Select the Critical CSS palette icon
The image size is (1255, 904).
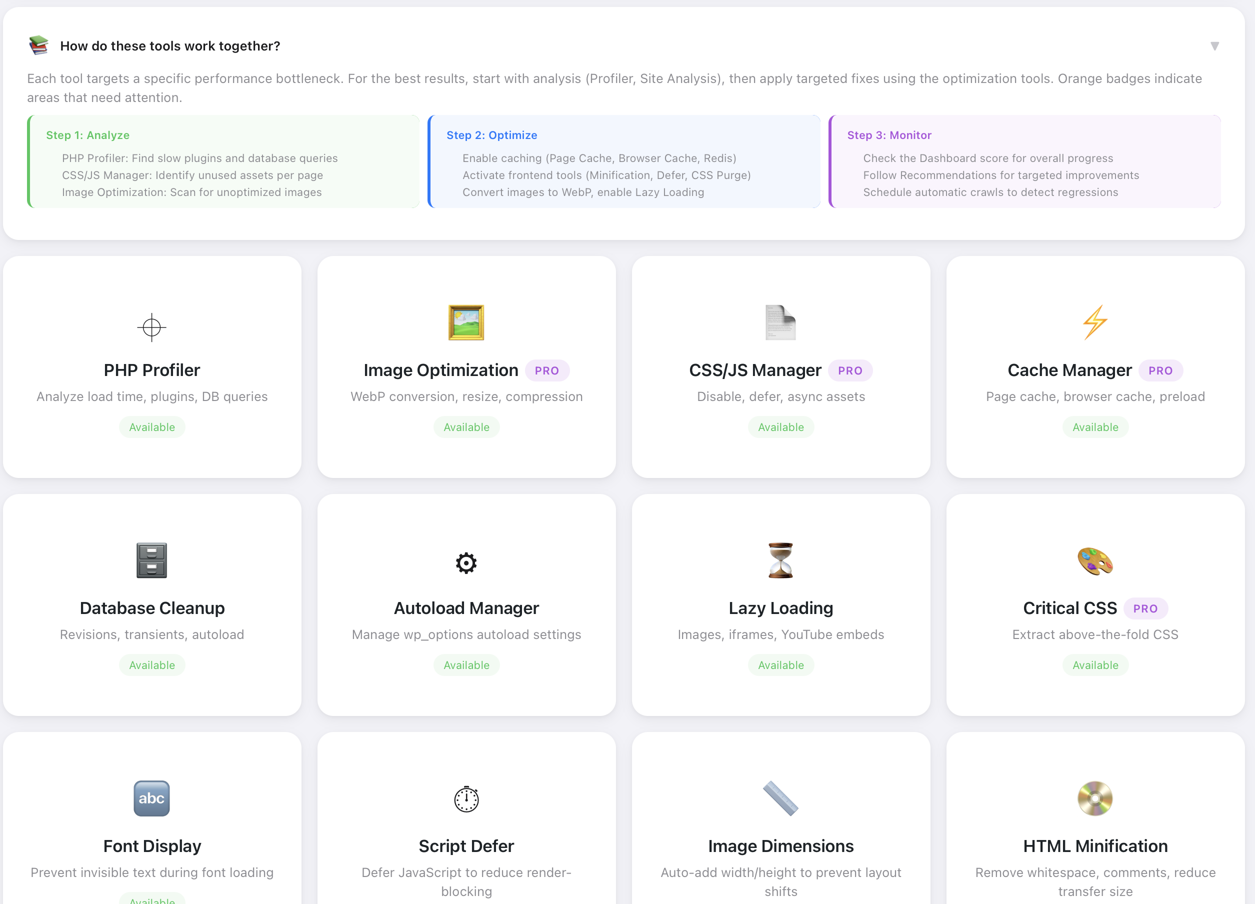1094,561
